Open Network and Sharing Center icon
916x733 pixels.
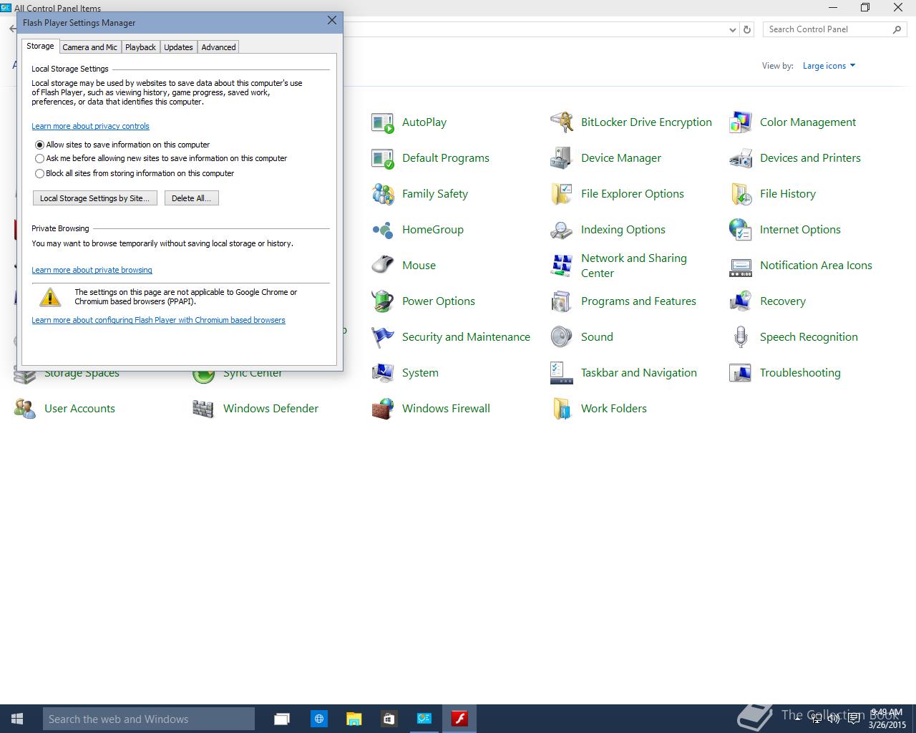(562, 266)
